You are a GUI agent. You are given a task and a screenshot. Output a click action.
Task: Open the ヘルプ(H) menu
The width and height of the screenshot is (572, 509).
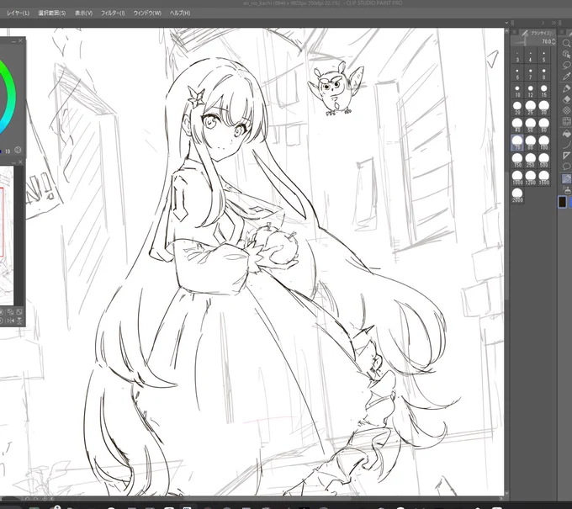coord(180,13)
